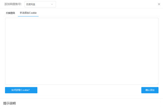Click the 确认添加 button
This screenshot has height=109, width=163.
coord(150,90)
